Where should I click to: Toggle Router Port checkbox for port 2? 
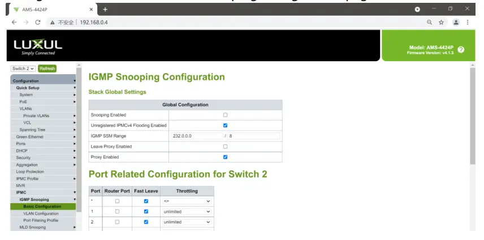117,222
